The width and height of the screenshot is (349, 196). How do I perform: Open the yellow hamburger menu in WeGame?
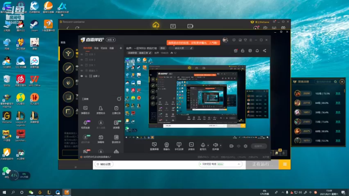pos(285,164)
